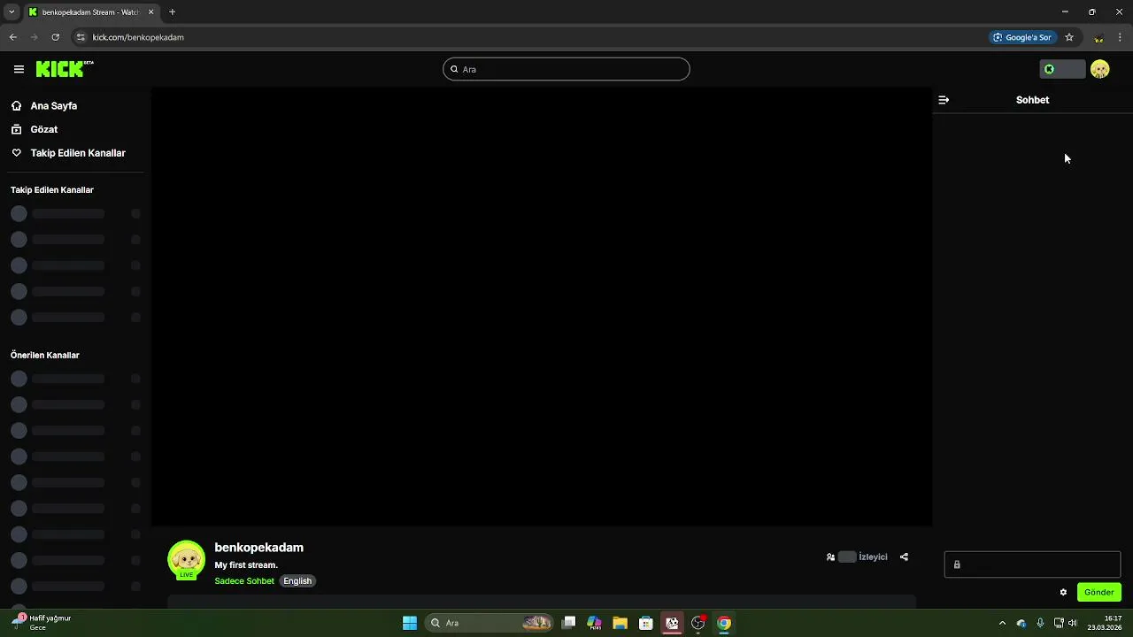Click the locked chat message box
This screenshot has height=637, width=1133.
tap(1032, 564)
